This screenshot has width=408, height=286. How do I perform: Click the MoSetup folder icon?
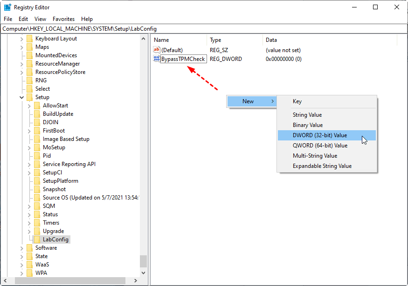click(37, 147)
